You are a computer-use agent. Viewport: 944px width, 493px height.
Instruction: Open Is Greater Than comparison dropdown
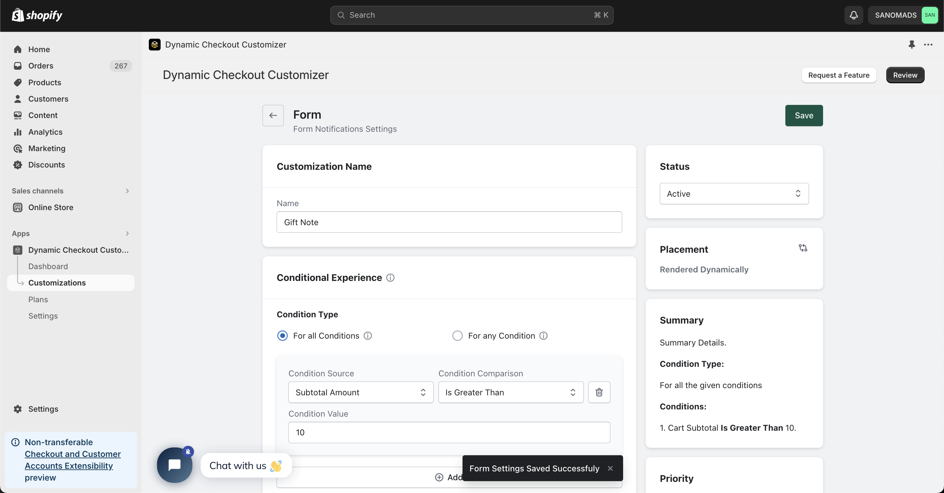click(x=510, y=392)
